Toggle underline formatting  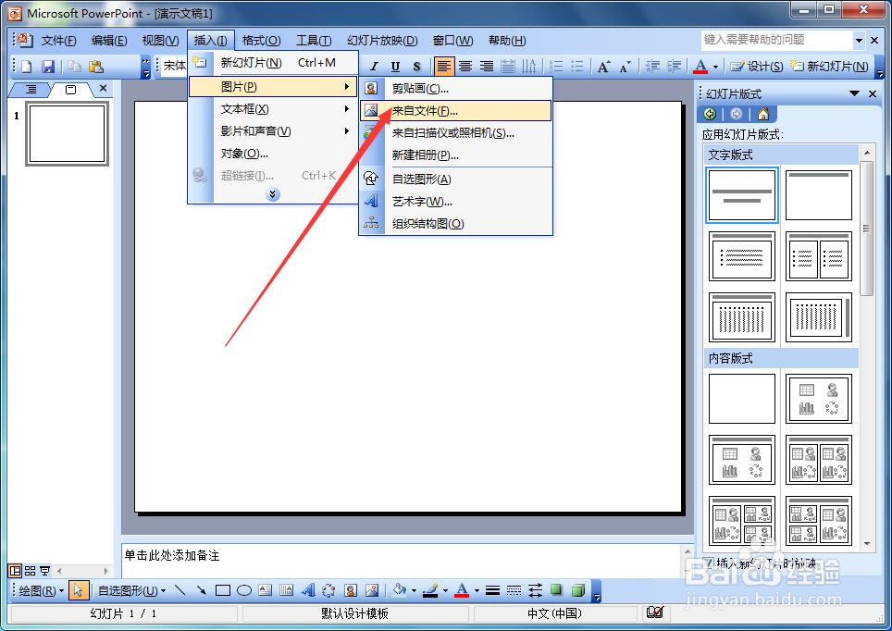pos(395,67)
